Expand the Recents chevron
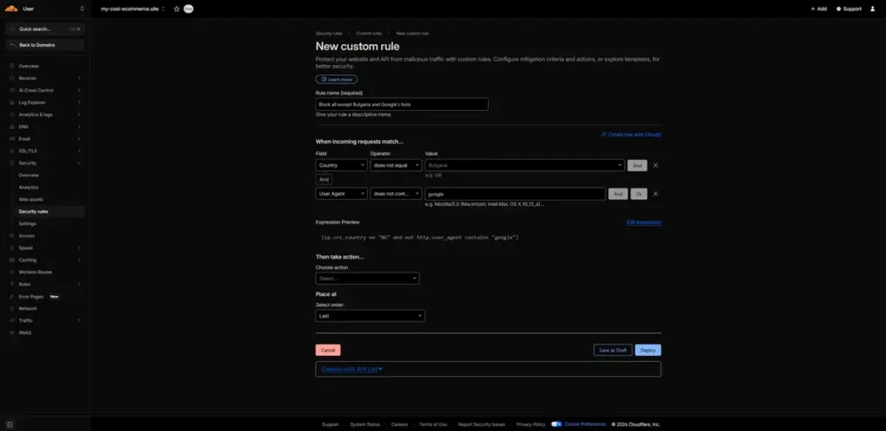The image size is (886, 431). [x=79, y=79]
